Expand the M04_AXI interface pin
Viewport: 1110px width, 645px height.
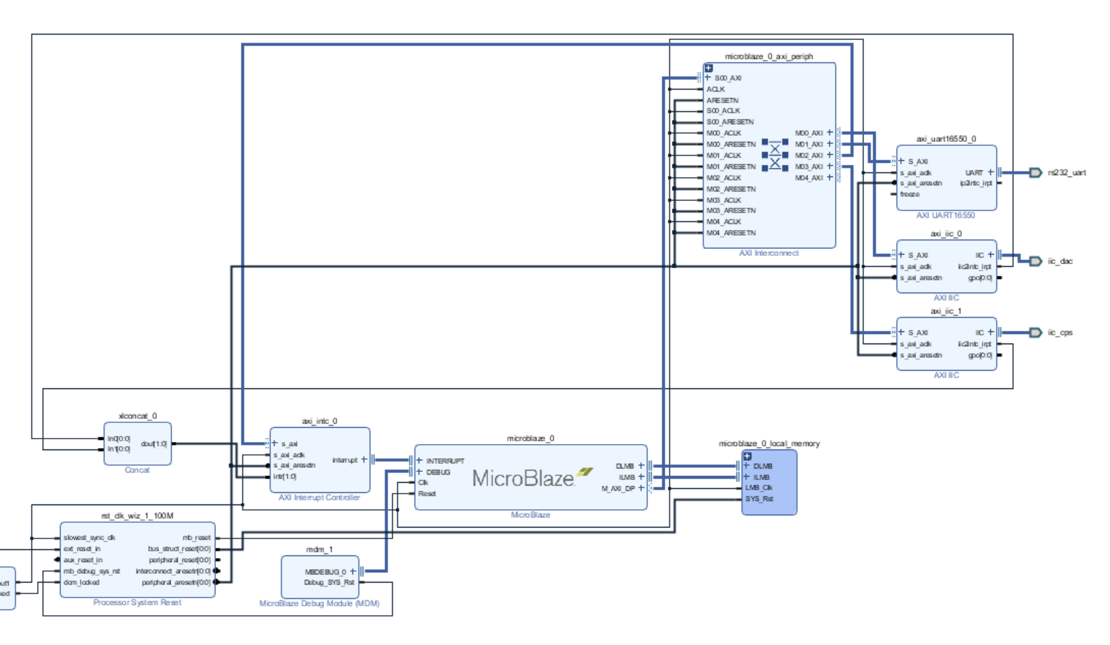pyautogui.click(x=829, y=178)
